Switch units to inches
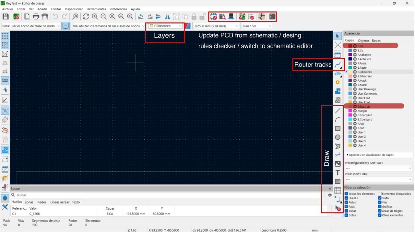 5,62
